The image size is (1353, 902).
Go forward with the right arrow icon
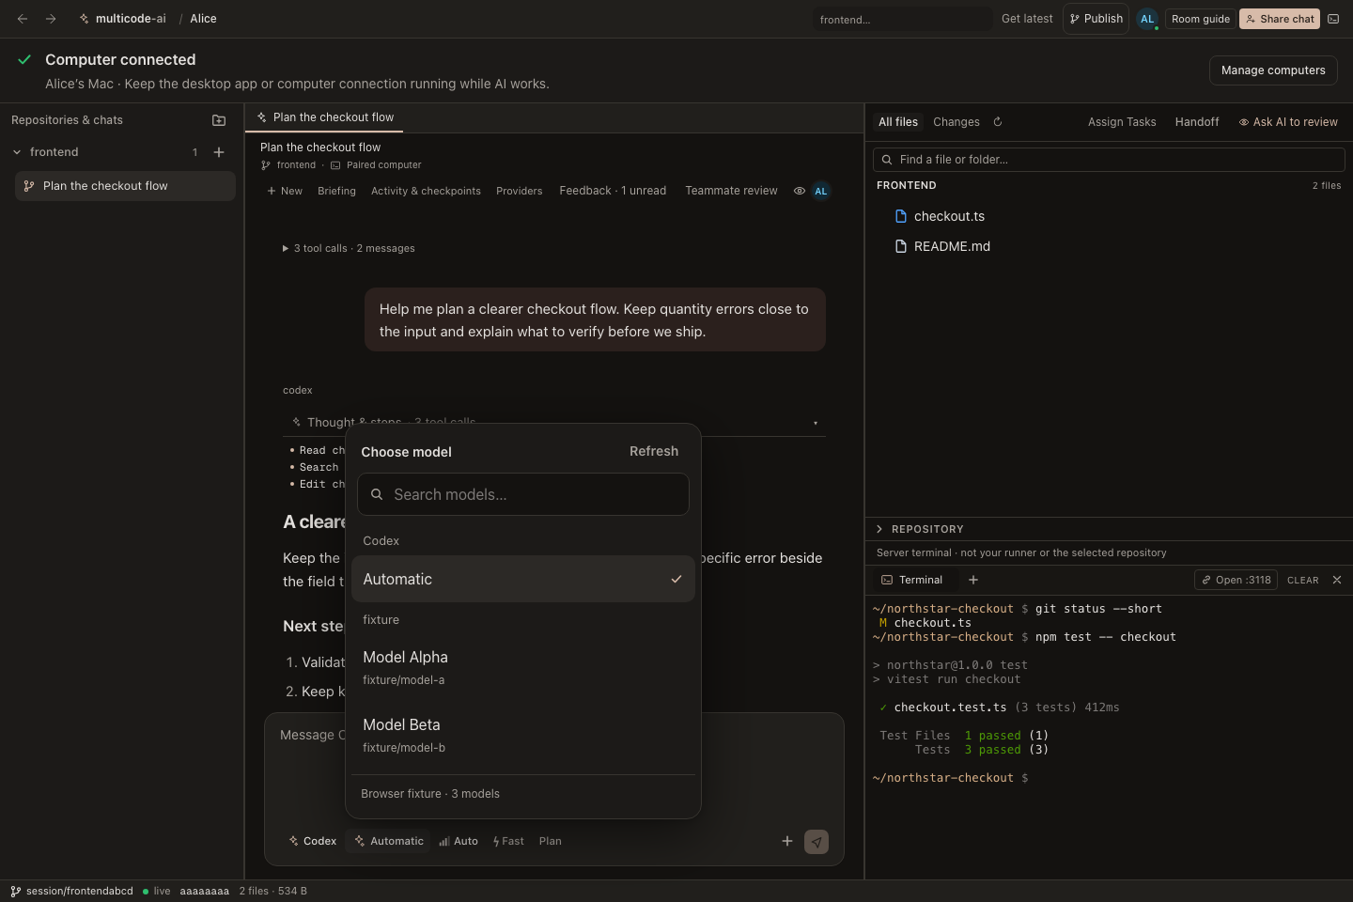click(x=51, y=19)
